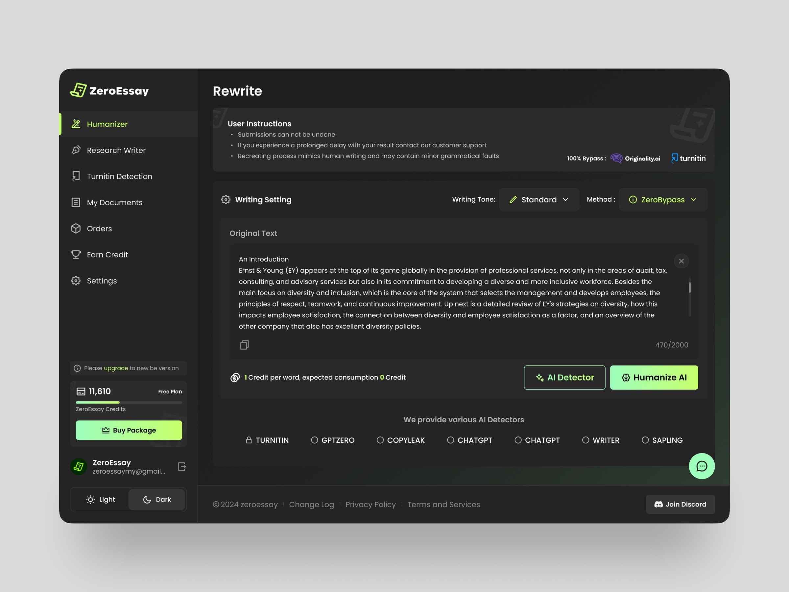Click the copy icon below the original text
The image size is (789, 592).
244,345
